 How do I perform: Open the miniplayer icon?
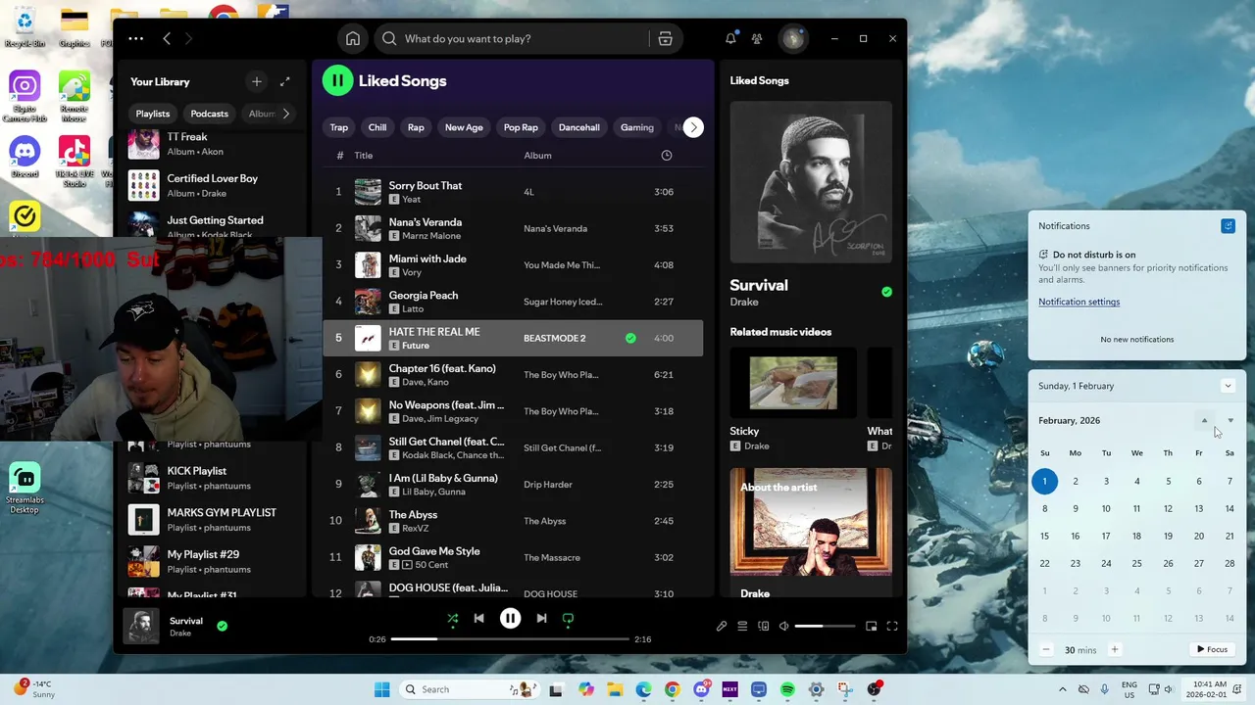coord(871,627)
